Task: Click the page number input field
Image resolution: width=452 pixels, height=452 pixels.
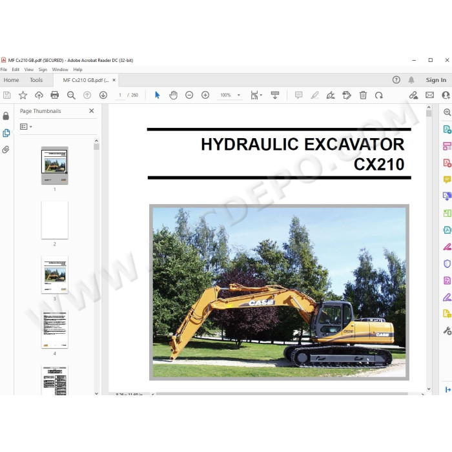Action: tap(120, 95)
